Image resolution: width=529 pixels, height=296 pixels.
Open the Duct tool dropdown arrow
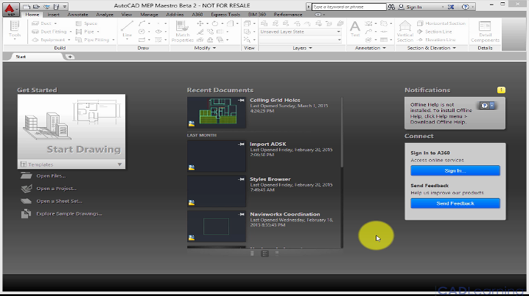tap(56, 23)
